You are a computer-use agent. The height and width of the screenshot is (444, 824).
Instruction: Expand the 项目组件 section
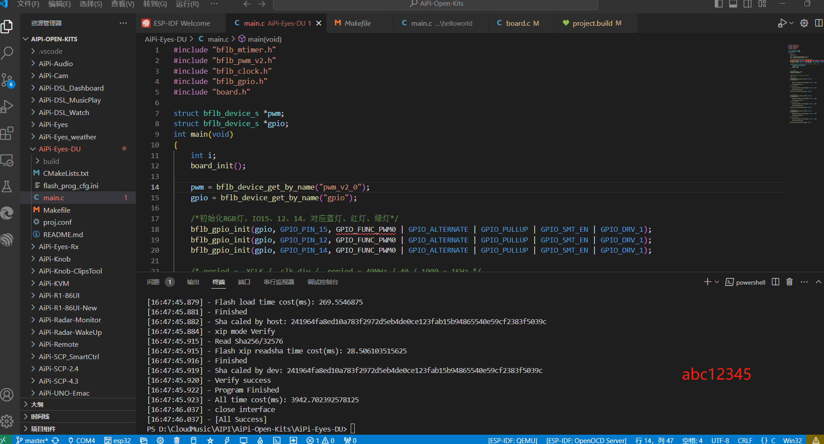pyautogui.click(x=78, y=429)
